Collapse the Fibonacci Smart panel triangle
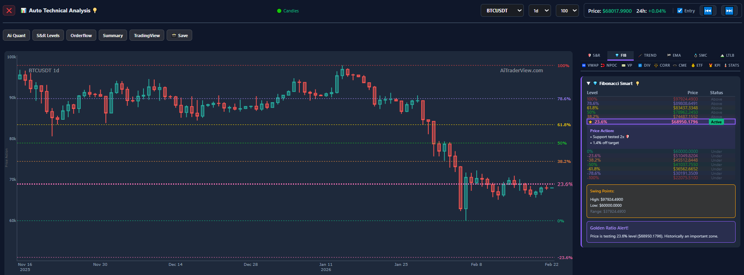744x275 pixels. tap(588, 83)
